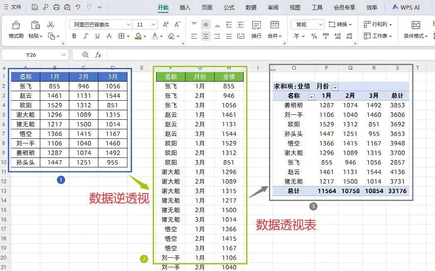Open the font name dropdown

tap(129, 24)
